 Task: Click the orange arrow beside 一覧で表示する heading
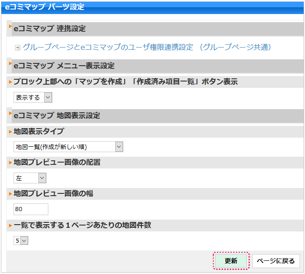point(10,226)
